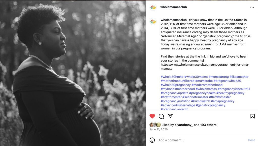Share post with paper plane icon
The width and height of the screenshot is (258, 146).
pos(170,116)
